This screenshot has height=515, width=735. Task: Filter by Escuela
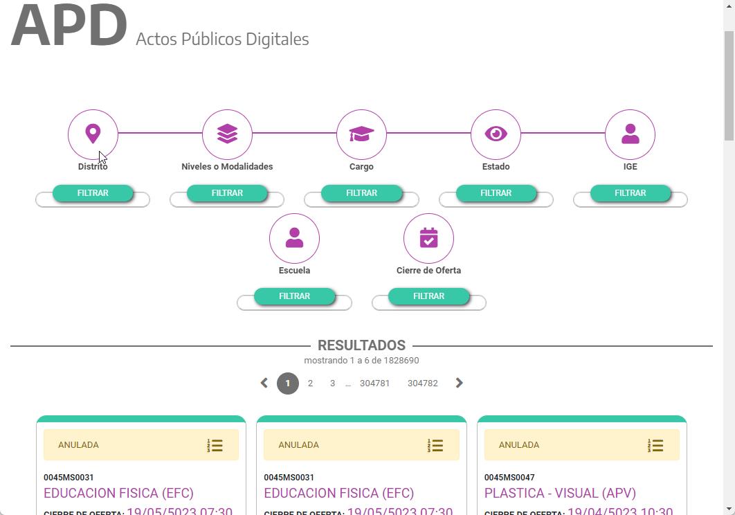click(x=294, y=296)
